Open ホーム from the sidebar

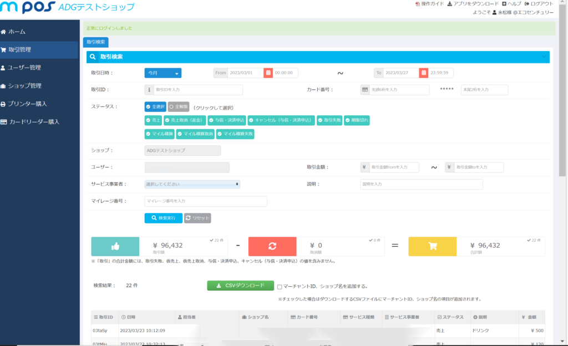pos(17,32)
